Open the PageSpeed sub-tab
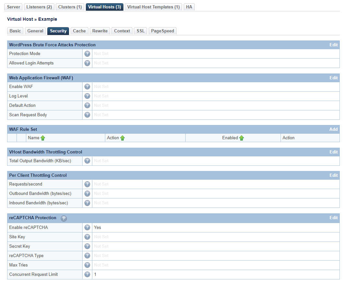The image size is (346, 282). (x=162, y=31)
